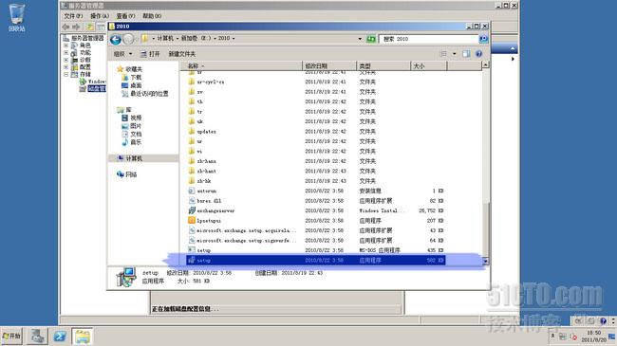Go back in the 2010 Explorer window
The height and width of the screenshot is (346, 617).
coord(116,39)
